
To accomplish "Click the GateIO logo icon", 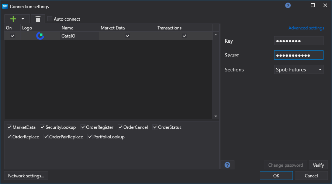I will pyautogui.click(x=40, y=36).
